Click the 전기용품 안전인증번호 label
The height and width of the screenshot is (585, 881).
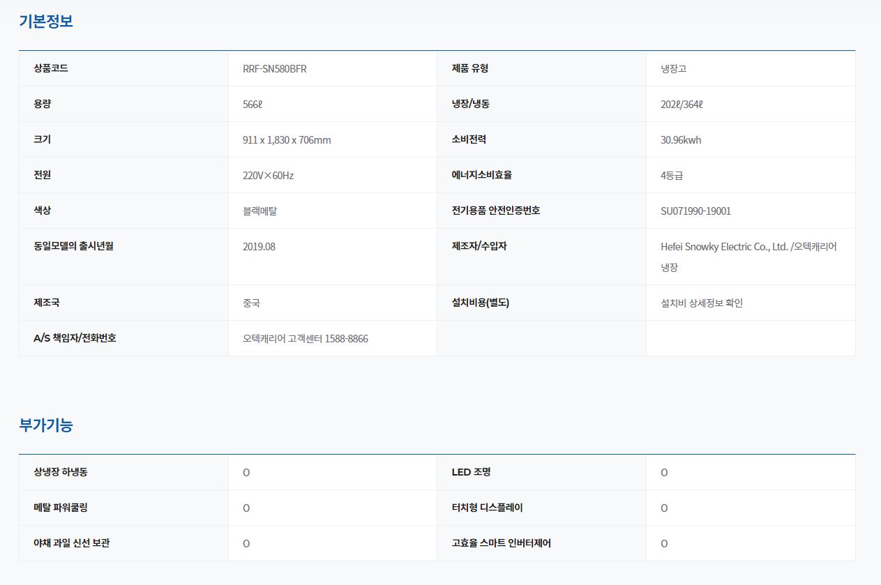[x=495, y=211]
